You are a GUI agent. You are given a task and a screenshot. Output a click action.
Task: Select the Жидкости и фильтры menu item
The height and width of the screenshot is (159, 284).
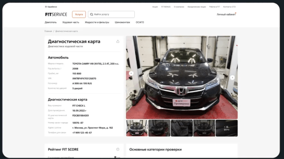pos(97,22)
